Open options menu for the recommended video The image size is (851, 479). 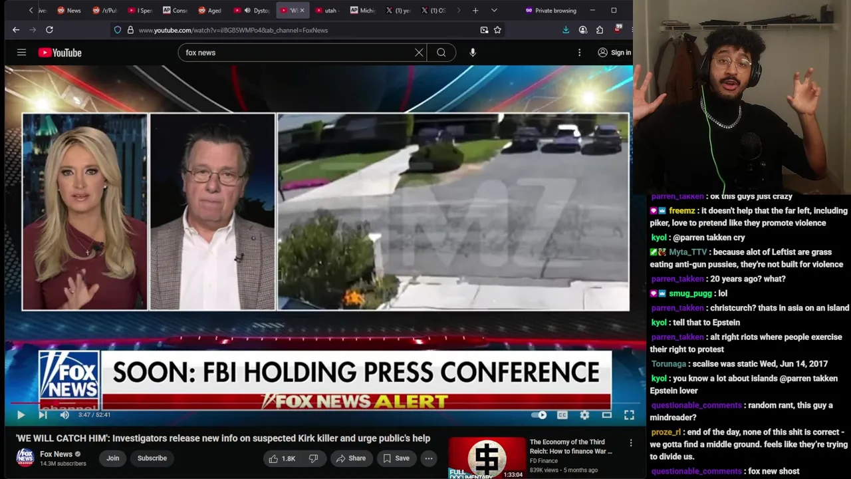[x=631, y=442]
